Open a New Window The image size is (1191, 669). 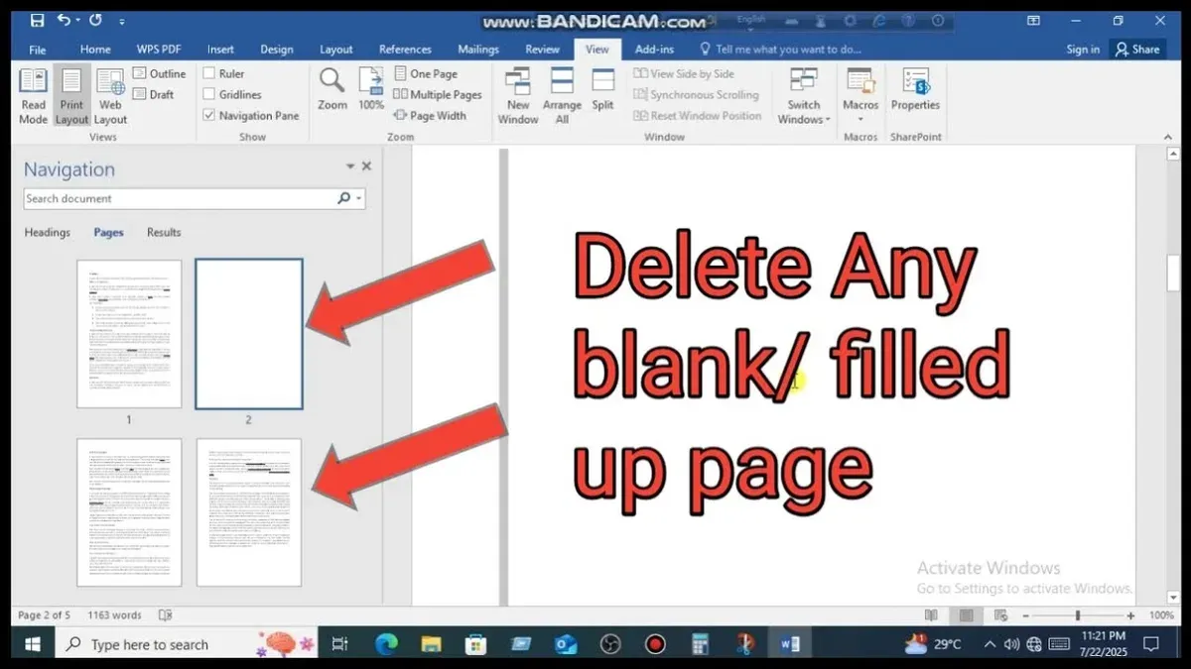coord(518,96)
